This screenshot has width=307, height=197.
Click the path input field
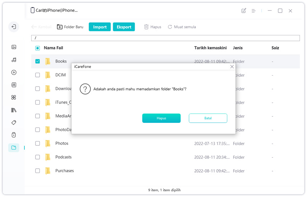(x=165, y=38)
